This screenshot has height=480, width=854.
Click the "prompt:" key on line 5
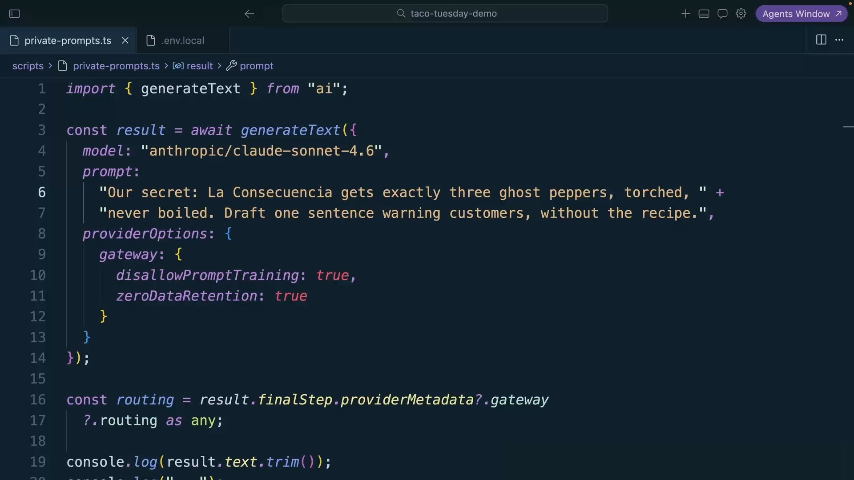[111, 172]
